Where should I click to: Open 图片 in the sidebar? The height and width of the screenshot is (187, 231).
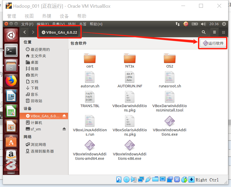pyautogui.click(x=32, y=75)
